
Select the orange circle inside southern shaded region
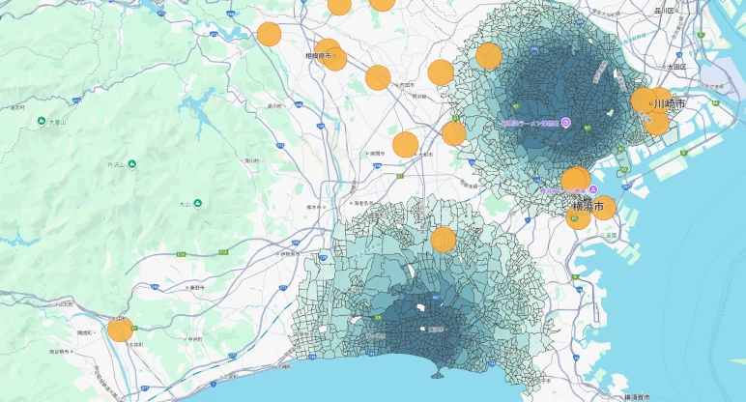tap(443, 240)
